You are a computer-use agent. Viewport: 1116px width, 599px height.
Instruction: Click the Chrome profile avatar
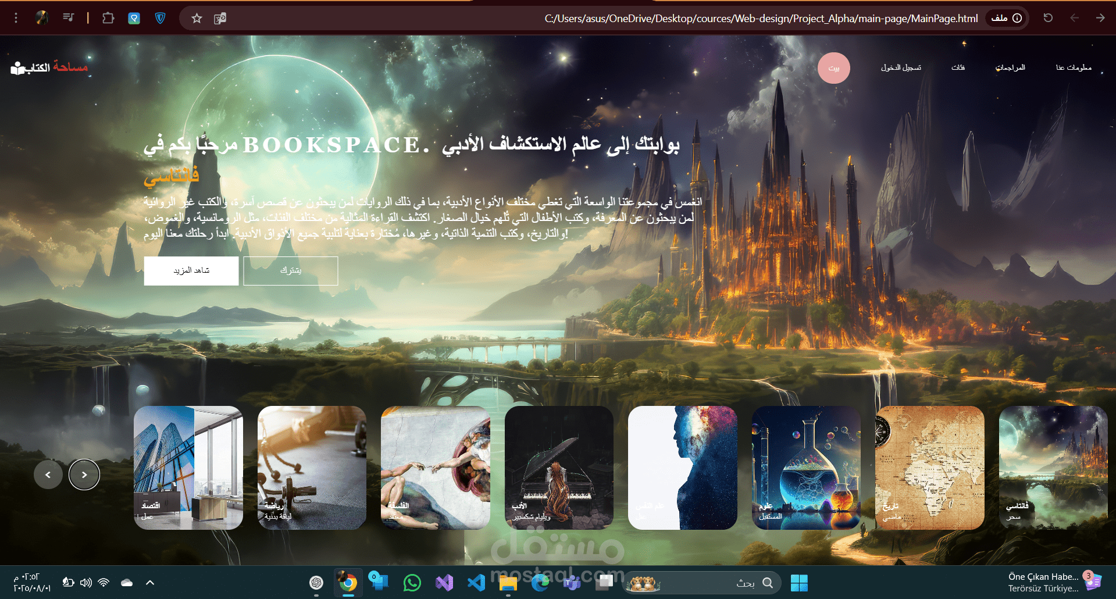click(42, 18)
